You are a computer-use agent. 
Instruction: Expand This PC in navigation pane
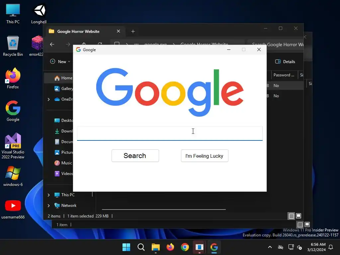pos(48,195)
